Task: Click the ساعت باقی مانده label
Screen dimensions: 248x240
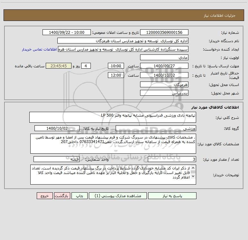Action: click(x=30, y=66)
